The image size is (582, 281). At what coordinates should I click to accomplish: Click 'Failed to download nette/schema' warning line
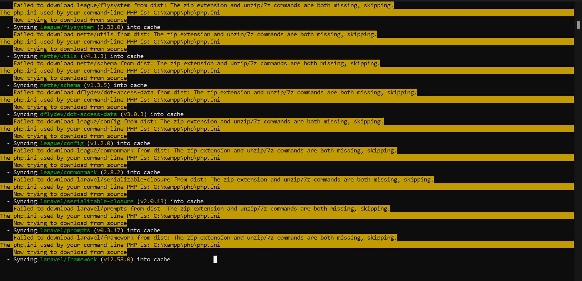197,64
